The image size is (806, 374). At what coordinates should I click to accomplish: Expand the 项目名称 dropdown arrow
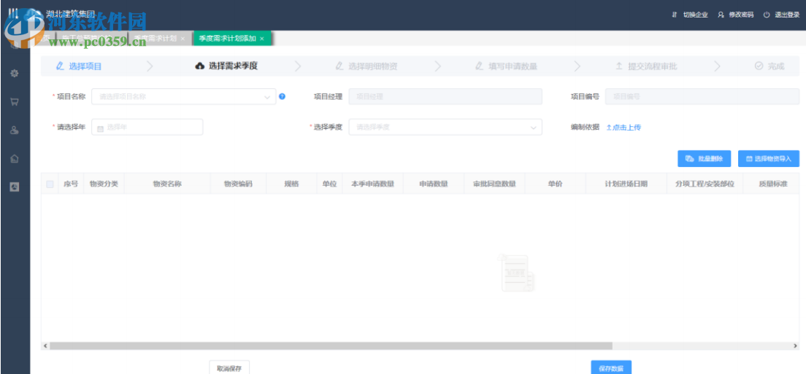pos(267,97)
